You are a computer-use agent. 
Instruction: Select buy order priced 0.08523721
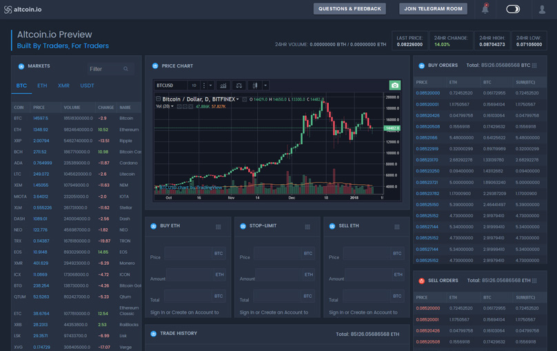pos(480,183)
